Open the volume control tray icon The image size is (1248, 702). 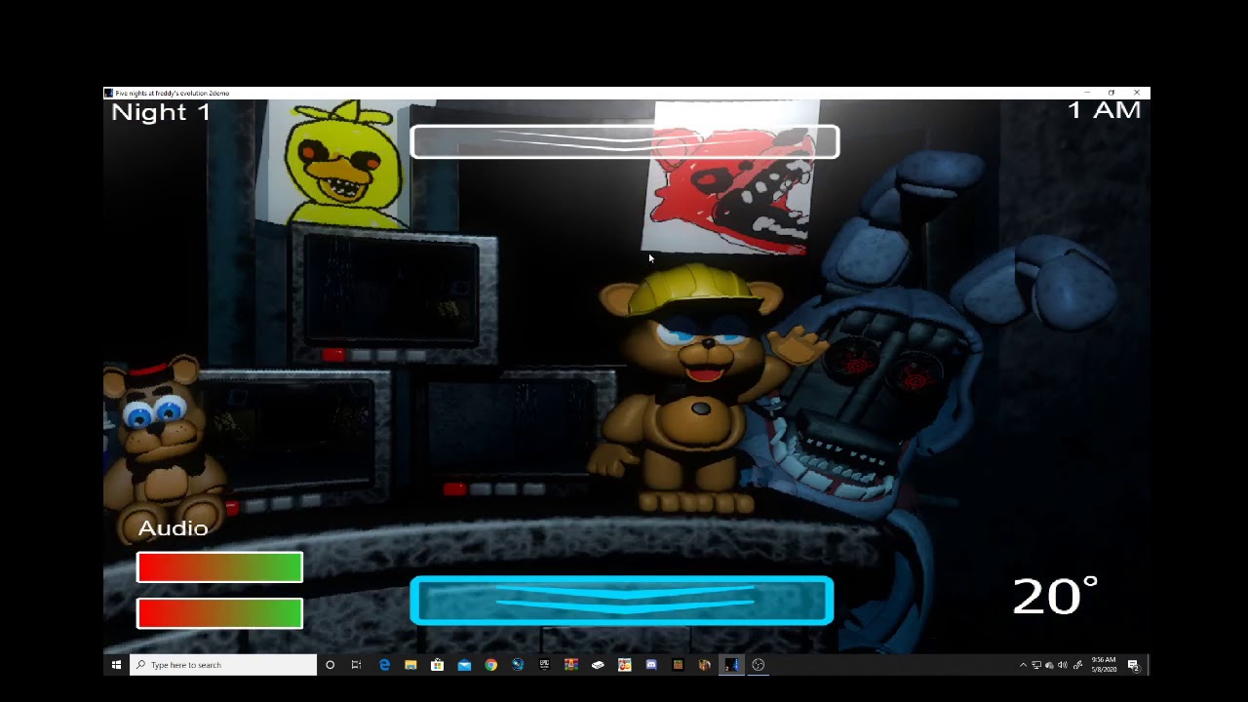tap(1063, 665)
